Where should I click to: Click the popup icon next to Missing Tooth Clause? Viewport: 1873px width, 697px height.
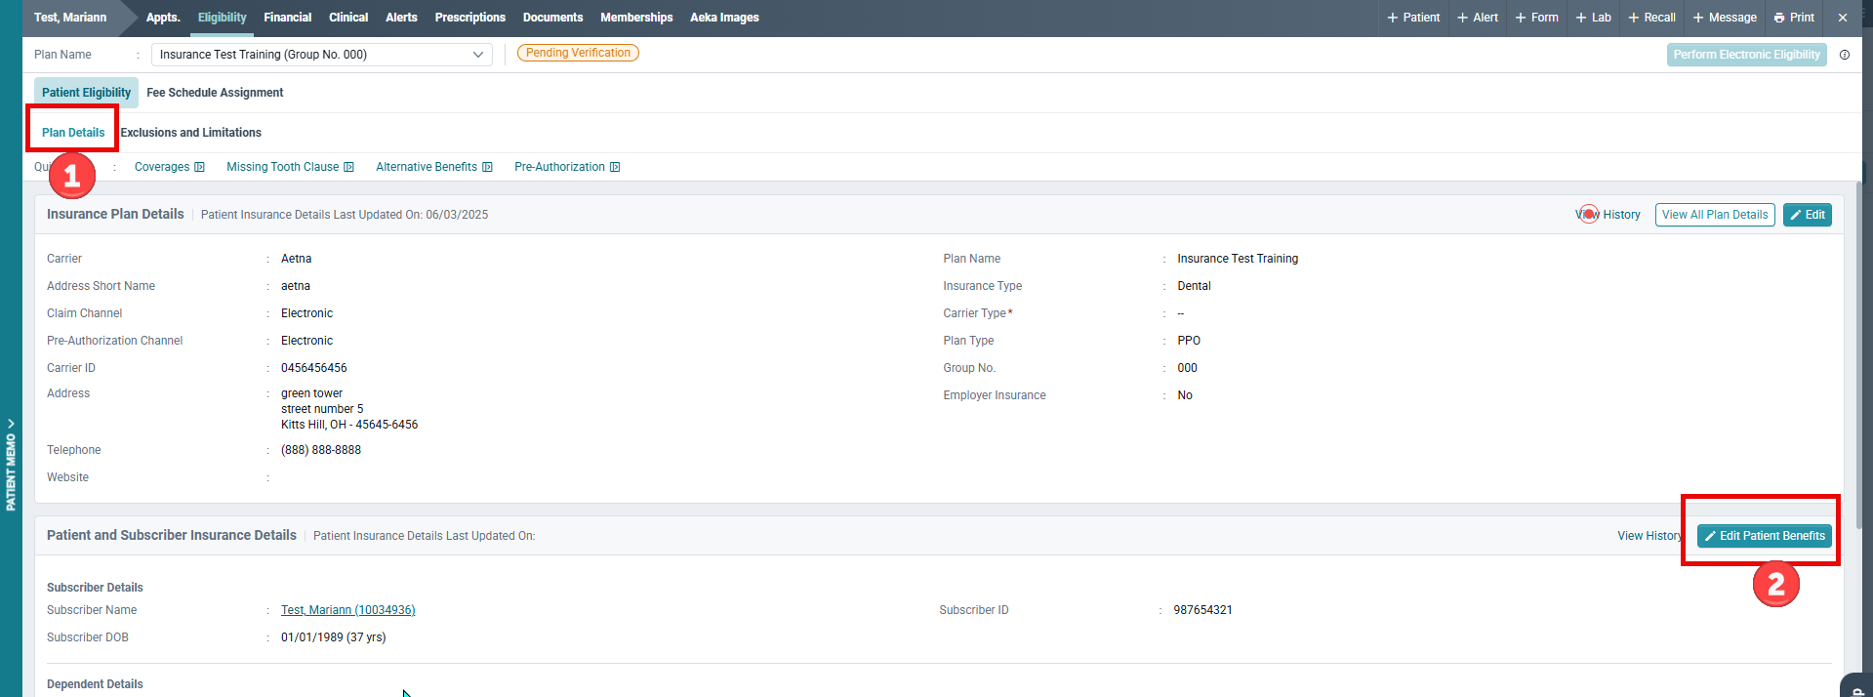tap(348, 167)
